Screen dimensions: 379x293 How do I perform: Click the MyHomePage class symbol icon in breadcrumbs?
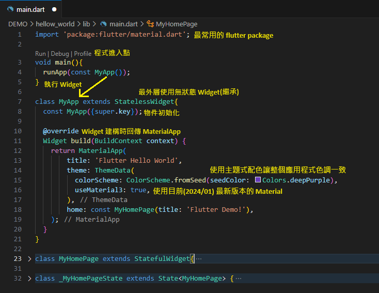pyautogui.click(x=150, y=24)
